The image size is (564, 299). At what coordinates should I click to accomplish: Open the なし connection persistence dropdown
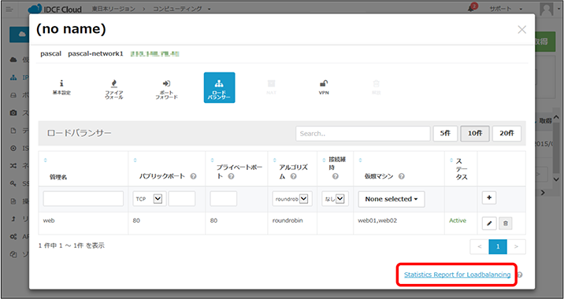pyautogui.click(x=335, y=199)
